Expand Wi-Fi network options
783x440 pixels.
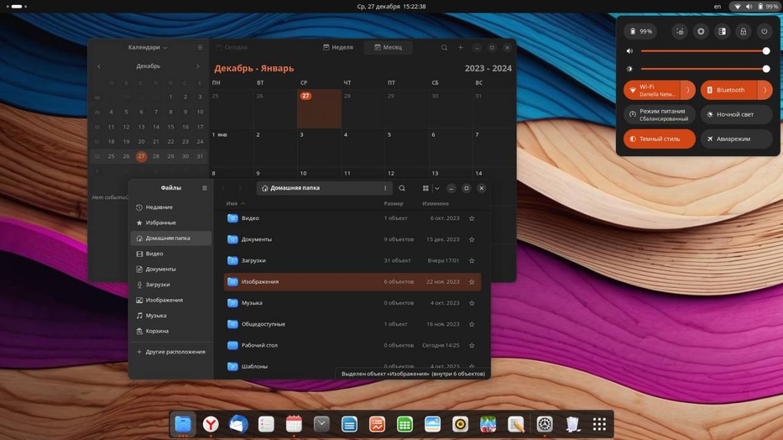pos(688,89)
